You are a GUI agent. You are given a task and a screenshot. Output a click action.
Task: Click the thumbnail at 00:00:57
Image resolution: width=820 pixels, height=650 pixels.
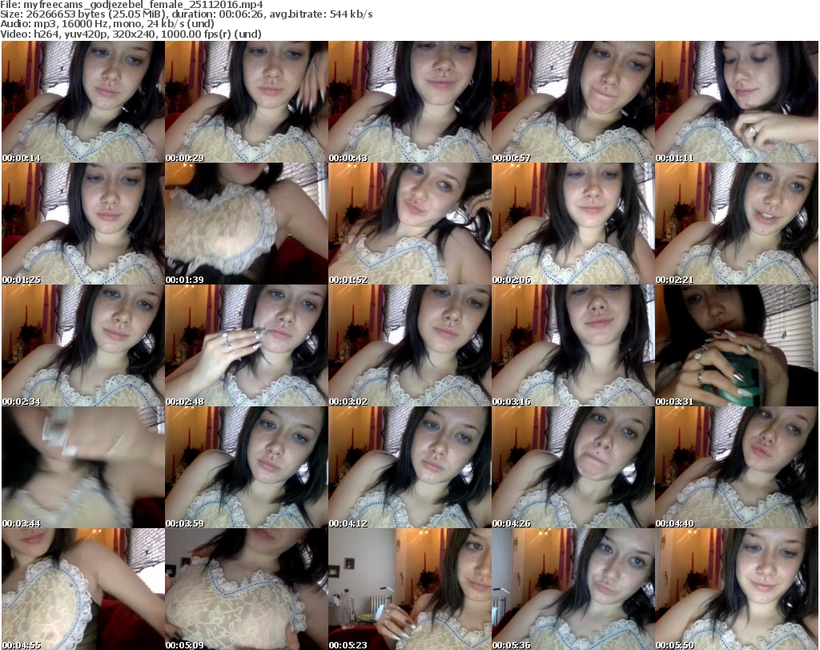pos(573,102)
